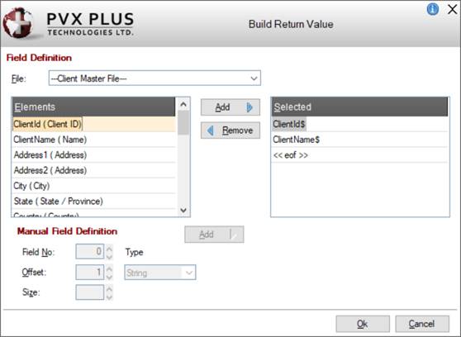
Task: Select Address1 (Address) element
Action: coord(93,155)
